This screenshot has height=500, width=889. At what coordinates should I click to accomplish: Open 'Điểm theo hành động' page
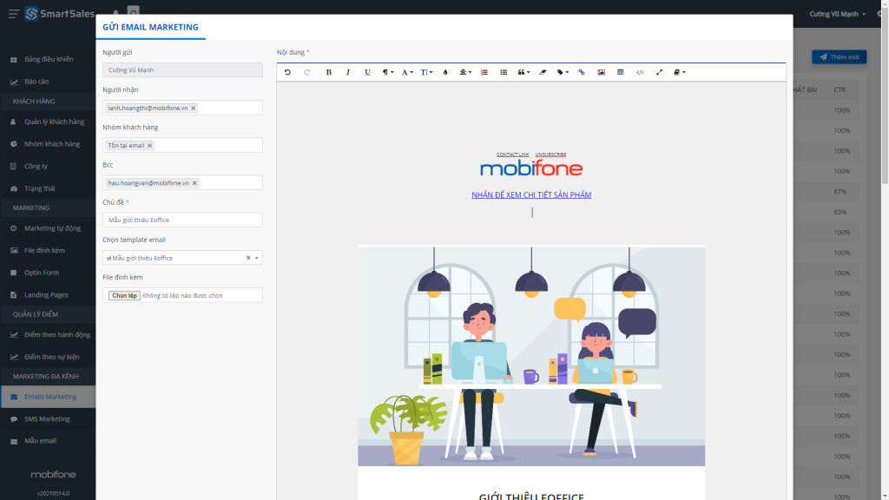tap(57, 335)
